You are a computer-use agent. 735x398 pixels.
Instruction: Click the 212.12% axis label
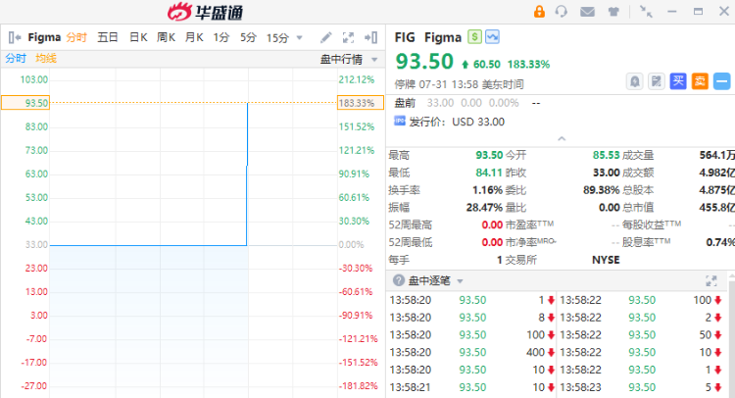[x=357, y=79]
